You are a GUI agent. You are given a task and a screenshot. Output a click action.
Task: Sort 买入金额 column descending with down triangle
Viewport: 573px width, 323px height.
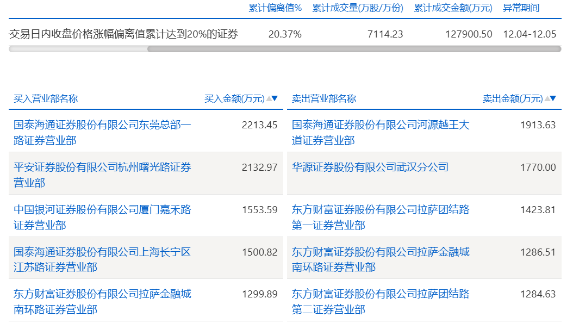tap(275, 98)
